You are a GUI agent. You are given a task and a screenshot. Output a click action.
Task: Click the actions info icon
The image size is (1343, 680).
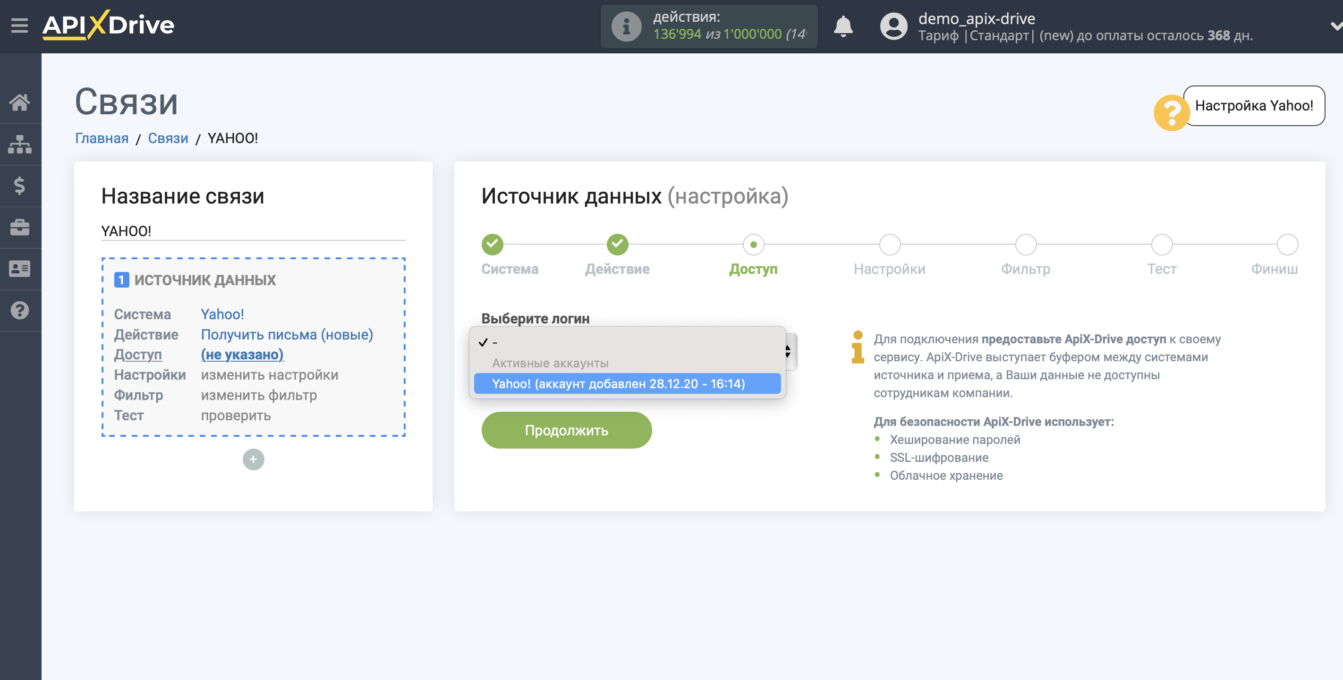point(626,26)
